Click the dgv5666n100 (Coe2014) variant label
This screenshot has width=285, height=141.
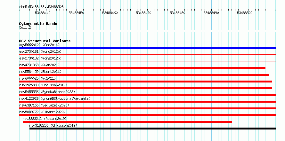pos(39,45)
